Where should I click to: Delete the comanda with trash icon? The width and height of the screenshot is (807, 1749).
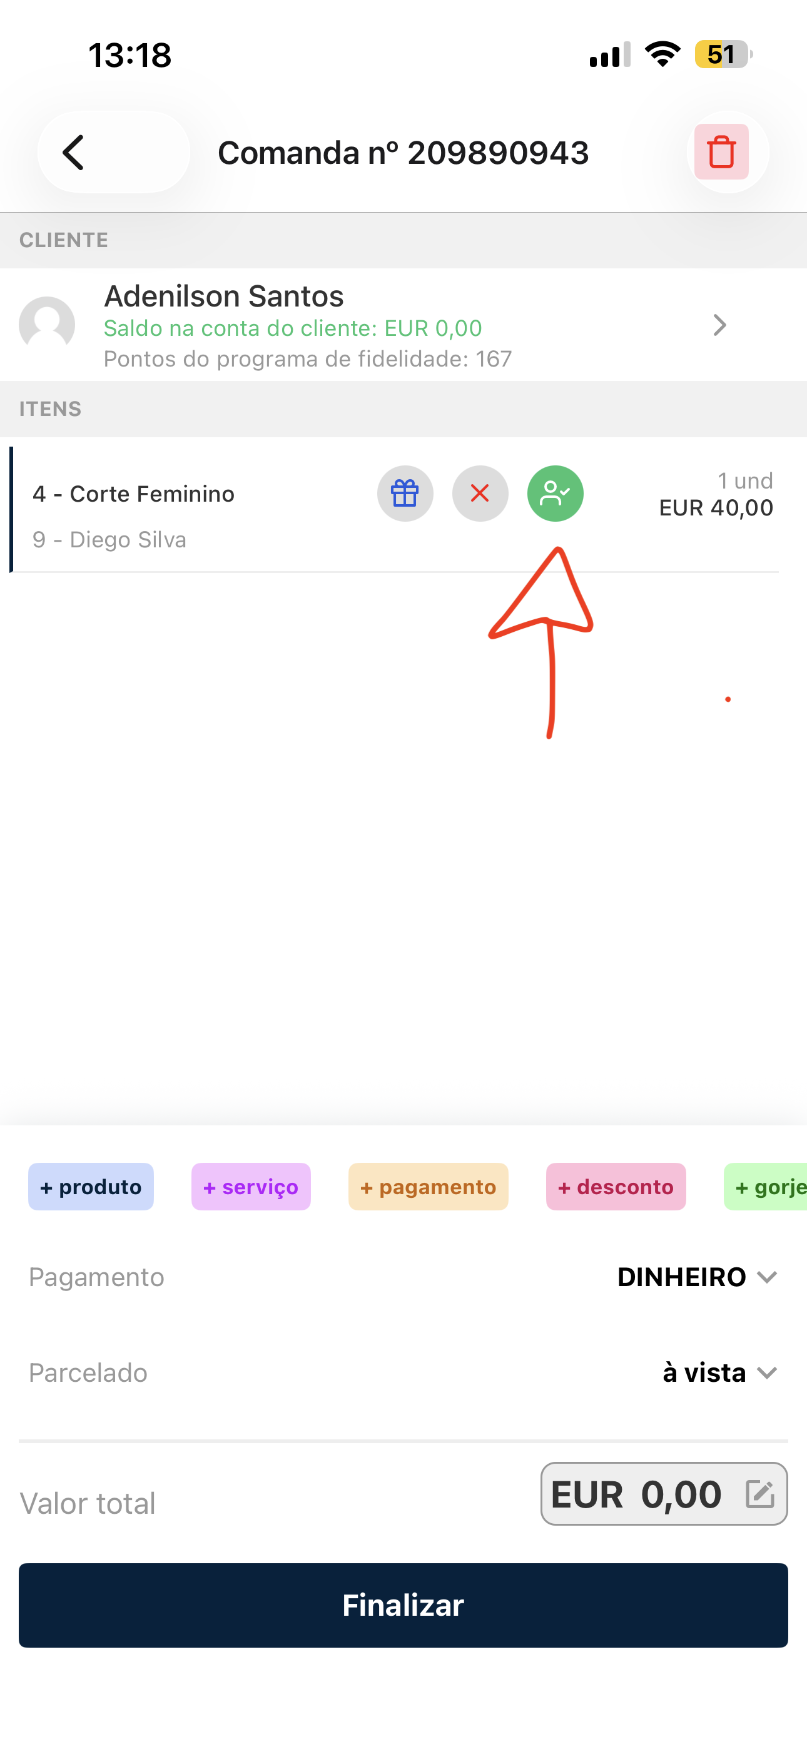coord(721,152)
